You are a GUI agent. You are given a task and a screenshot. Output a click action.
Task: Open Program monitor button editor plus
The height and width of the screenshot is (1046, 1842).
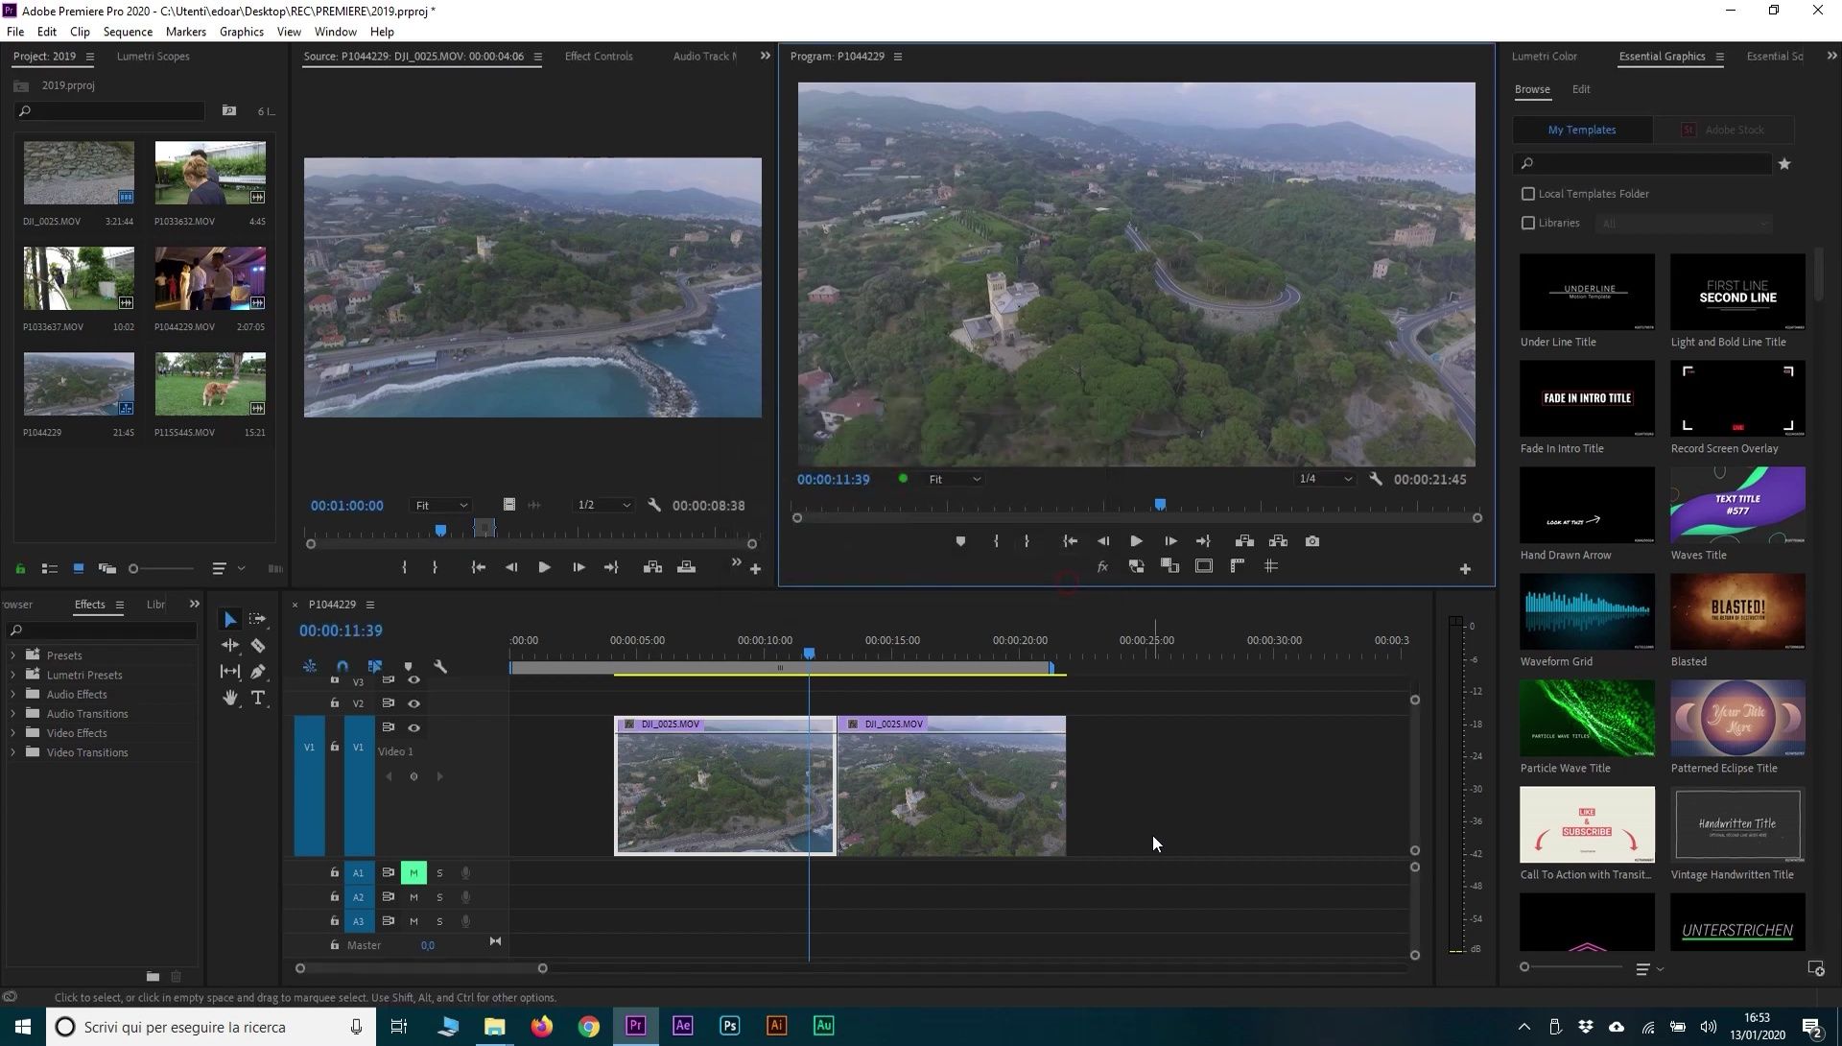tap(1465, 569)
